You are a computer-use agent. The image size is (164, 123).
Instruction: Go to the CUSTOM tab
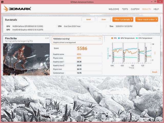click(x=135, y=9)
